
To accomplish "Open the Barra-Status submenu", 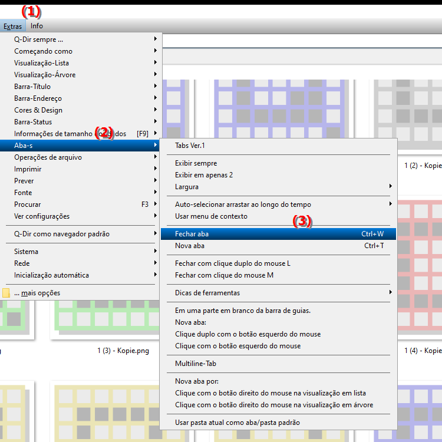I will pos(81,122).
